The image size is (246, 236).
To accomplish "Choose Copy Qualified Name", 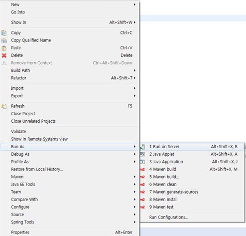I will point(70,40).
